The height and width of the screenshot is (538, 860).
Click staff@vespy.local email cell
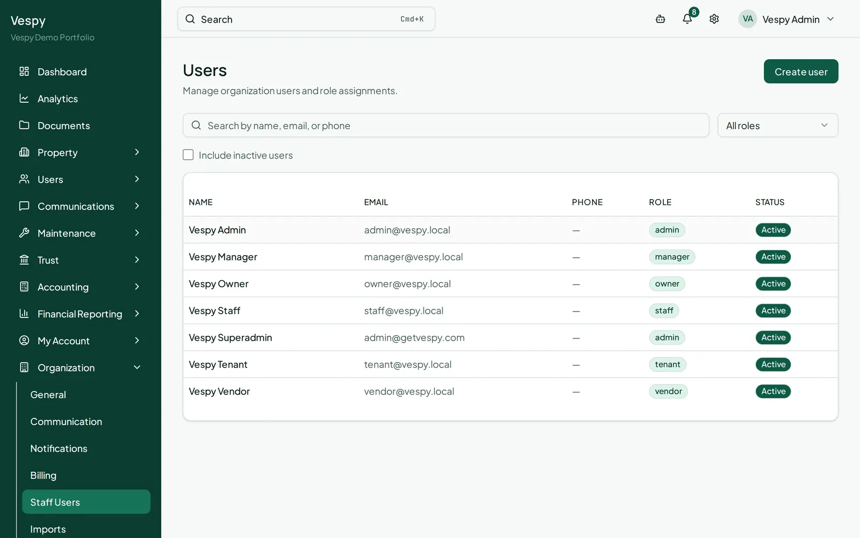tap(404, 310)
